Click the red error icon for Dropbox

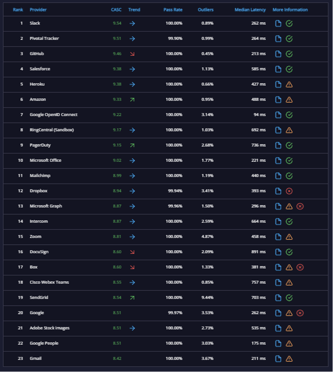[289, 191]
